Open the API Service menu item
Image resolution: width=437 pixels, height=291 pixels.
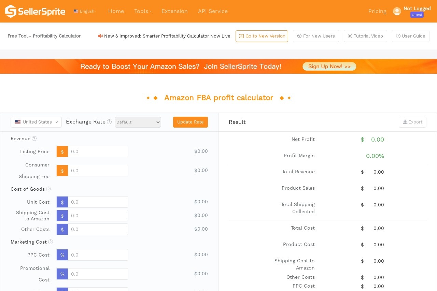click(213, 11)
